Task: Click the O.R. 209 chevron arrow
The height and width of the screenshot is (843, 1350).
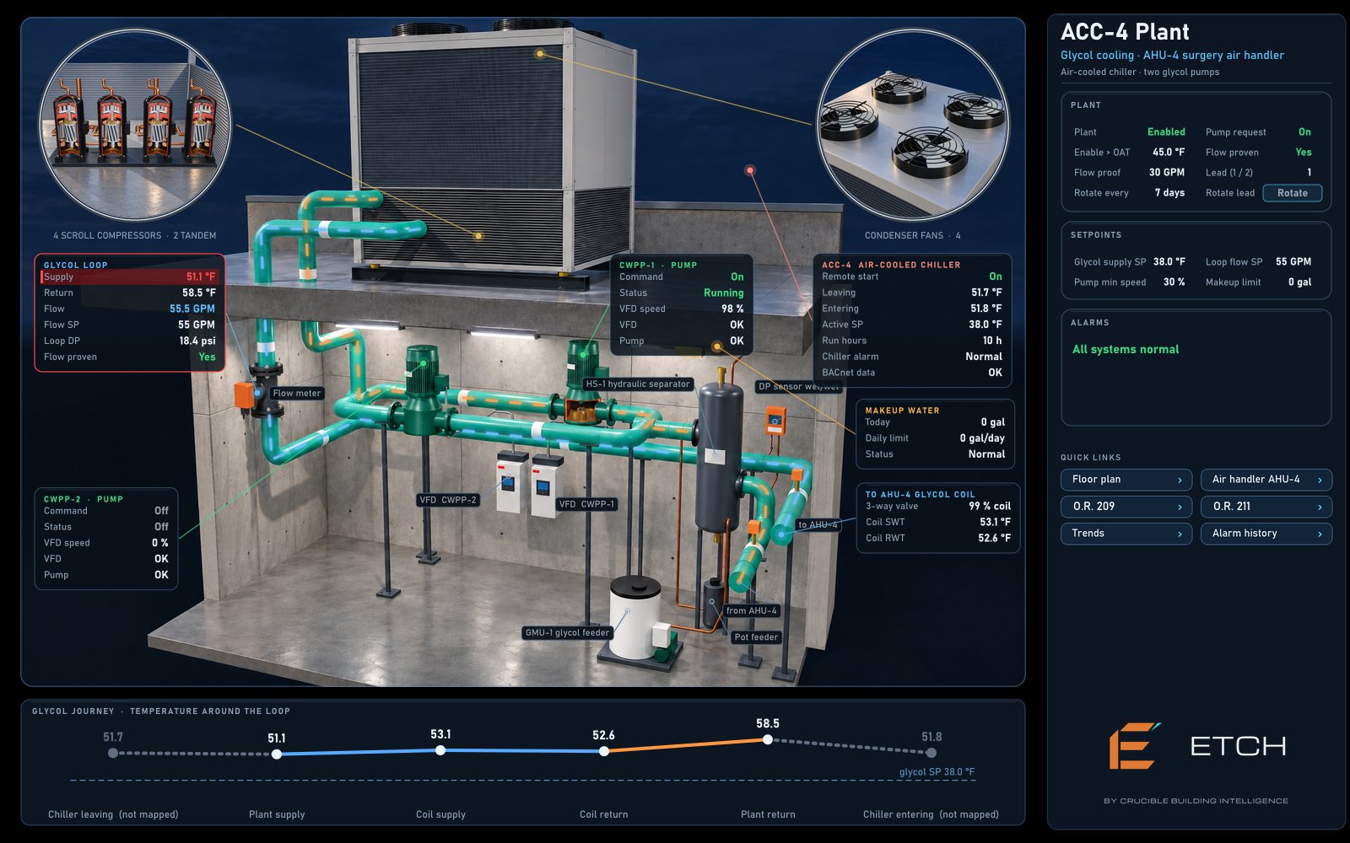Action: pyautogui.click(x=1180, y=507)
